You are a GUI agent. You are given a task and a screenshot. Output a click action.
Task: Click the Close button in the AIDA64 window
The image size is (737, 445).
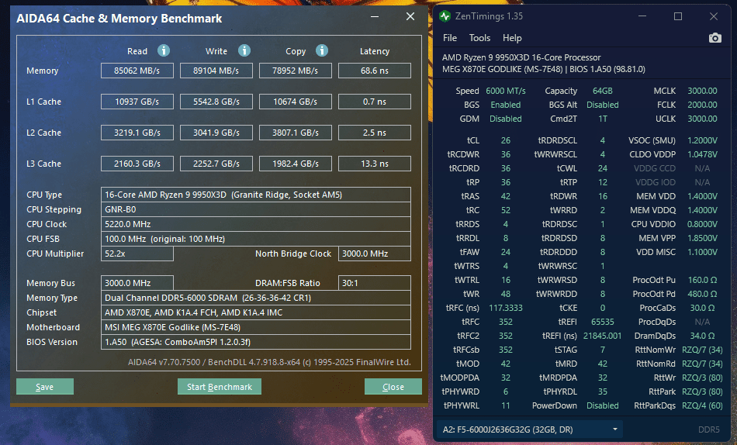click(x=393, y=387)
